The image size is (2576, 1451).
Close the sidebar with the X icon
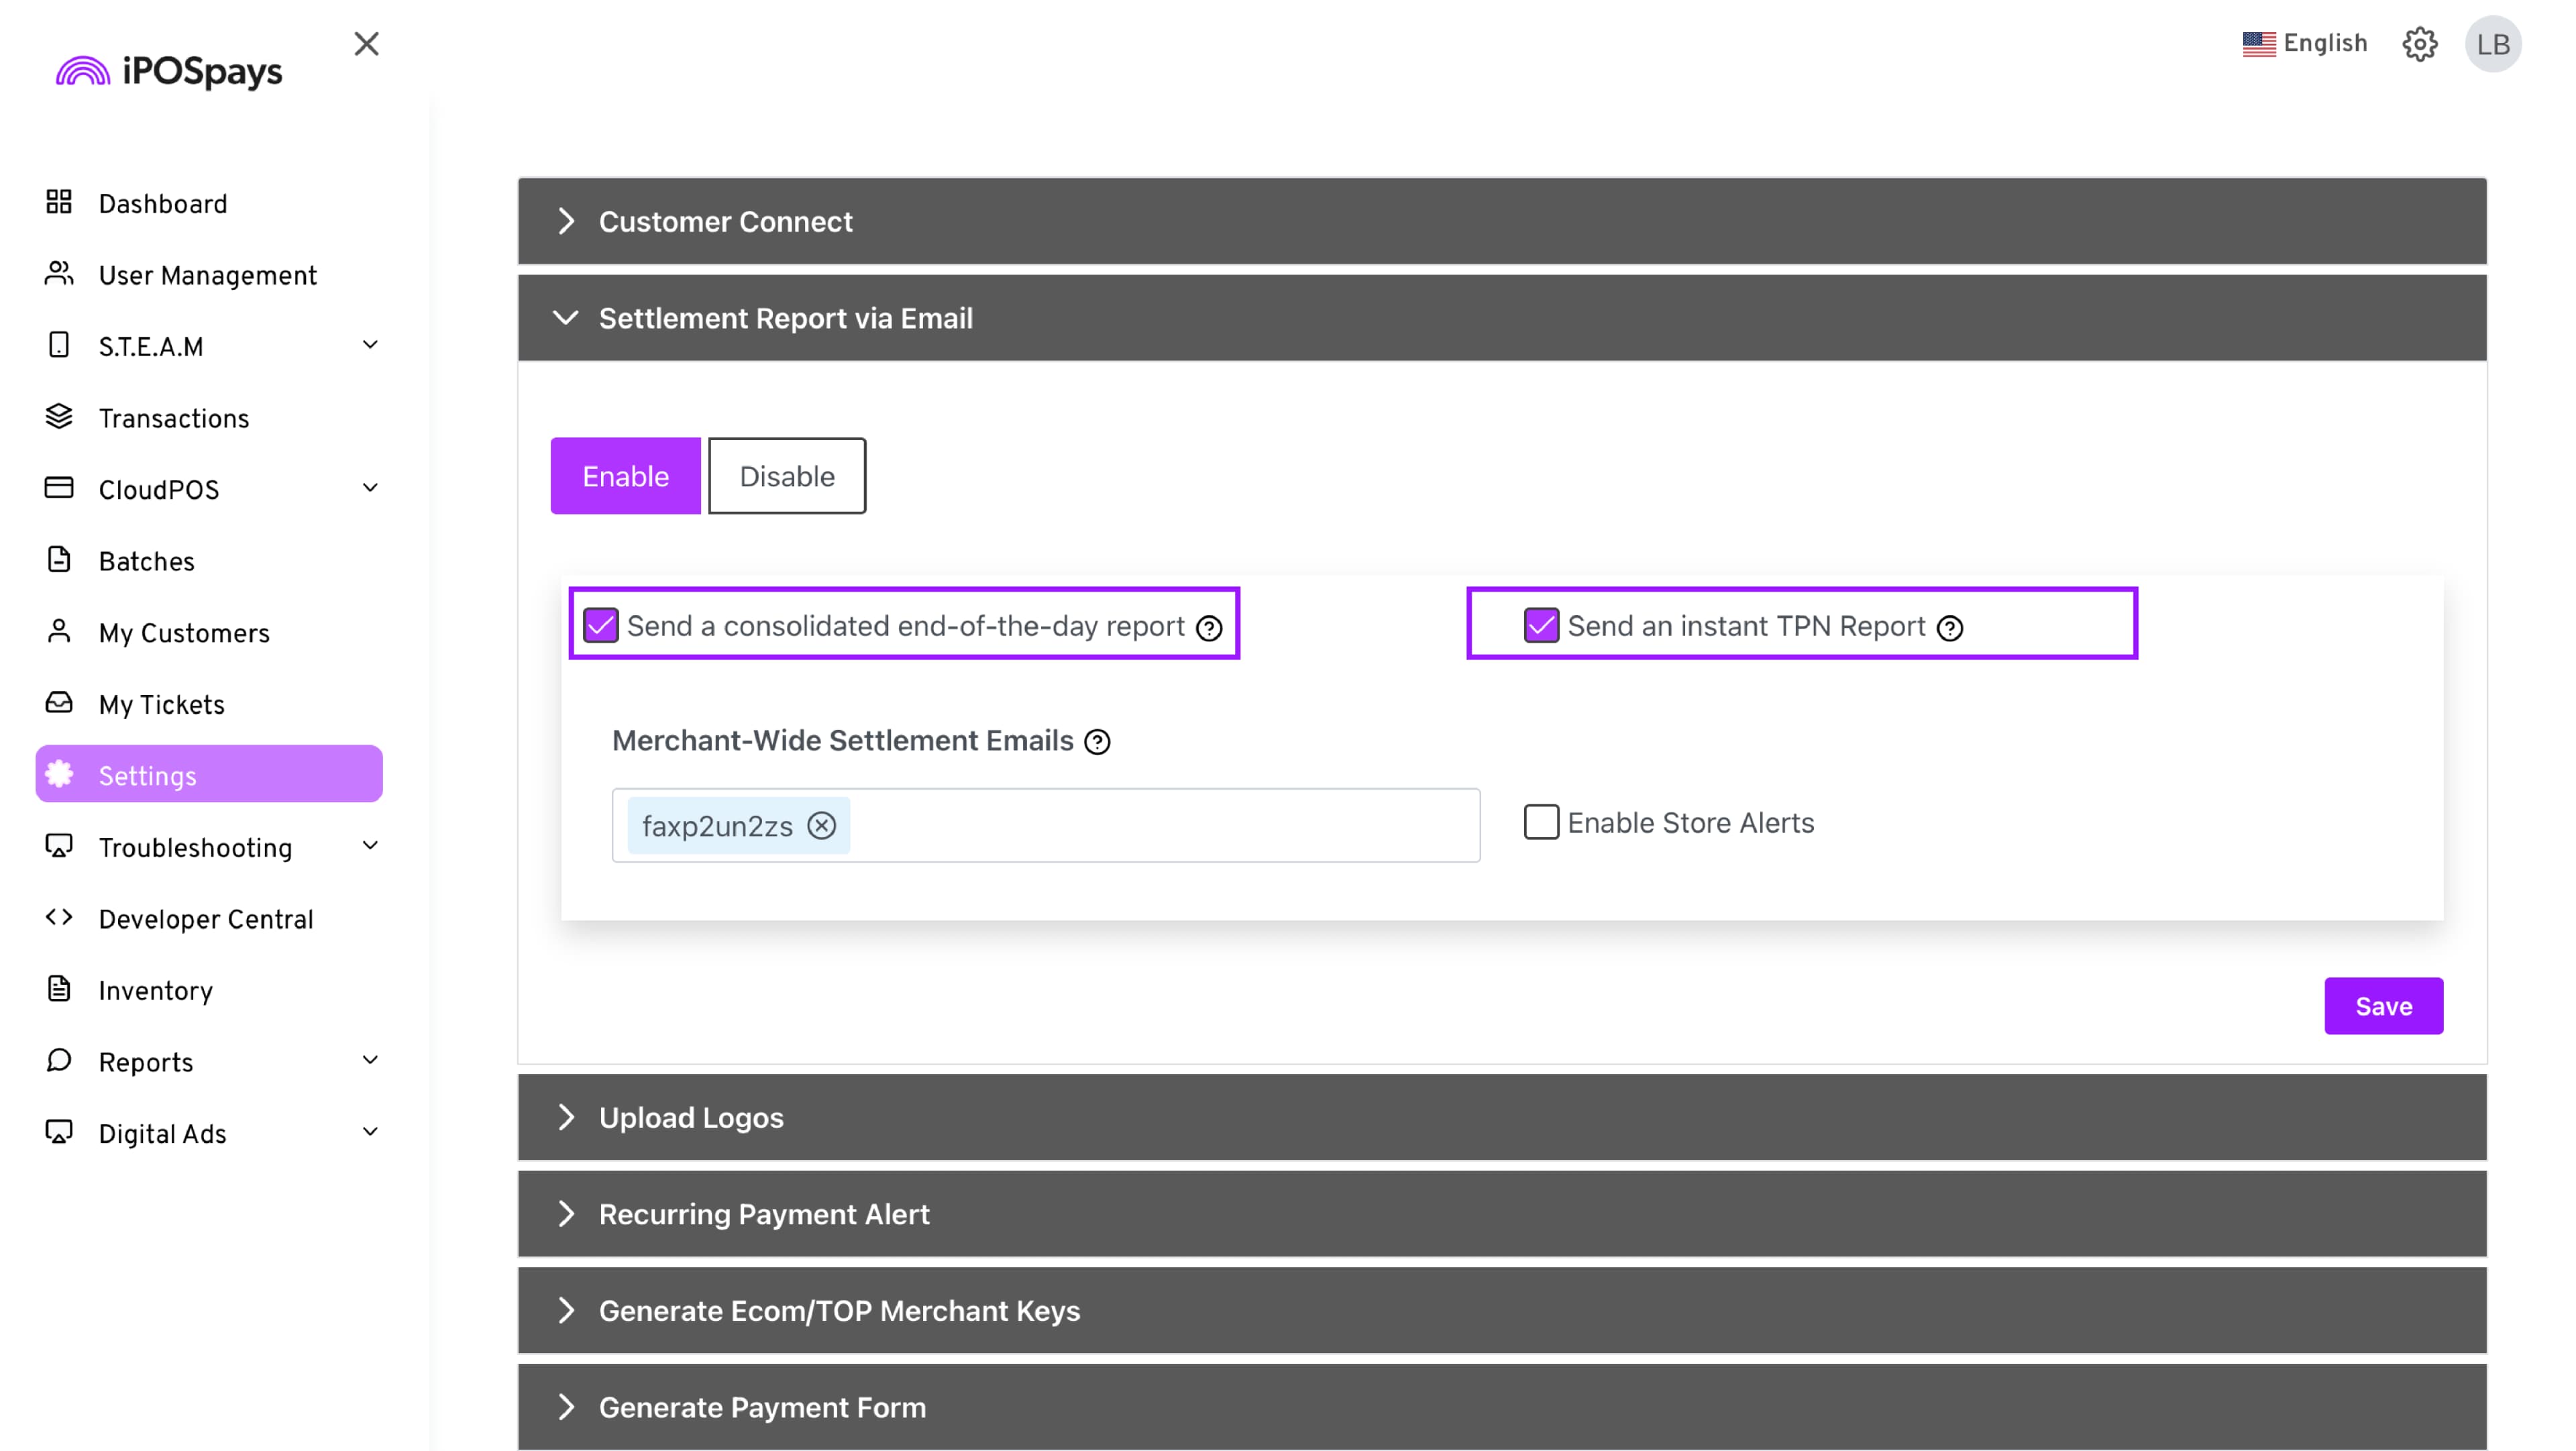tap(366, 44)
